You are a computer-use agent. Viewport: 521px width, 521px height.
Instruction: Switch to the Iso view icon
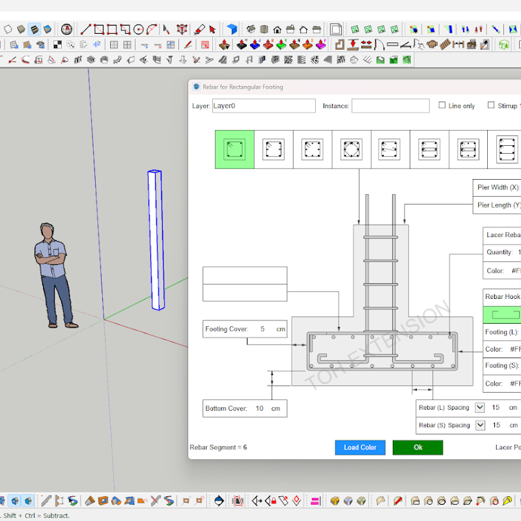click(x=251, y=29)
